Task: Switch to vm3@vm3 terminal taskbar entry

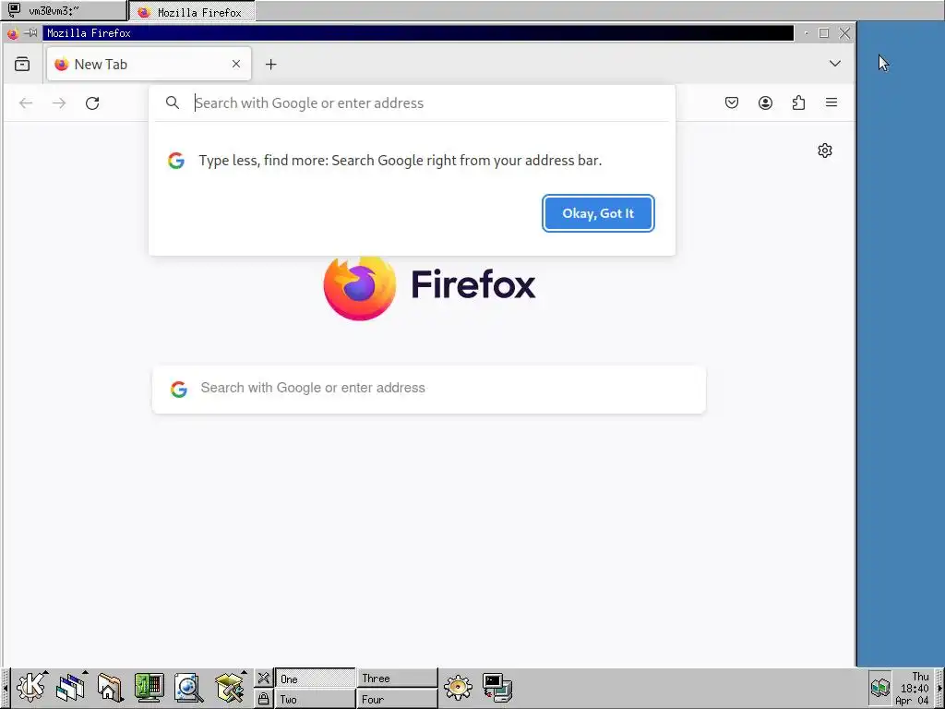Action: [x=64, y=10]
